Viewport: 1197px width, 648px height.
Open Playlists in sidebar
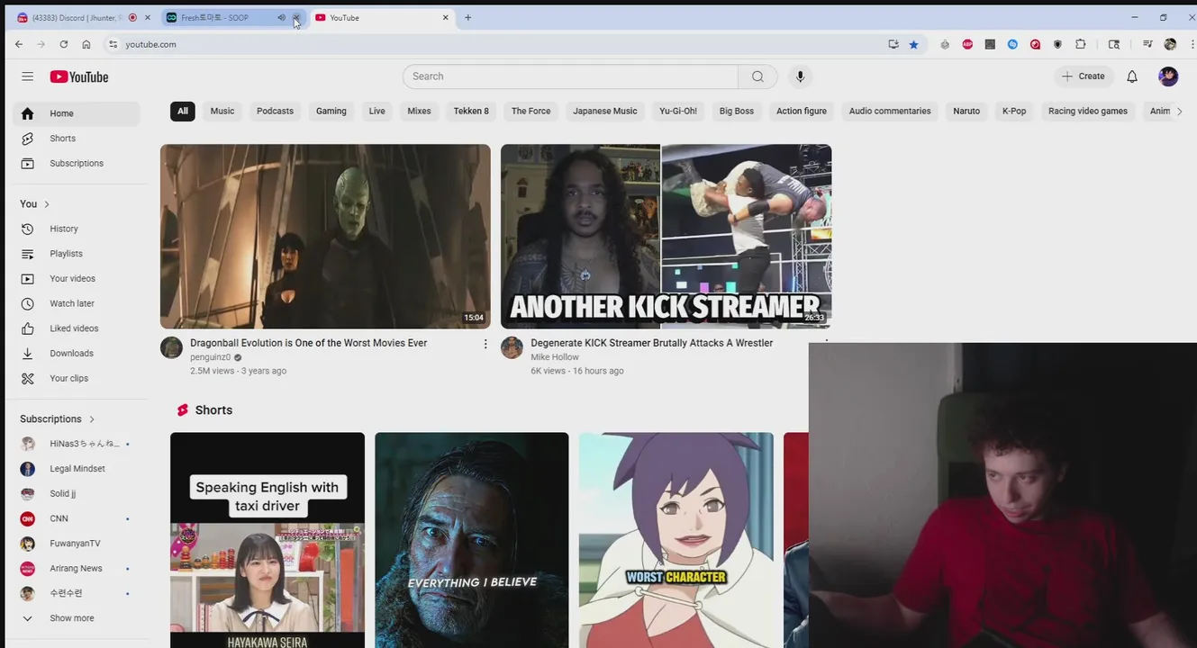tap(77, 254)
